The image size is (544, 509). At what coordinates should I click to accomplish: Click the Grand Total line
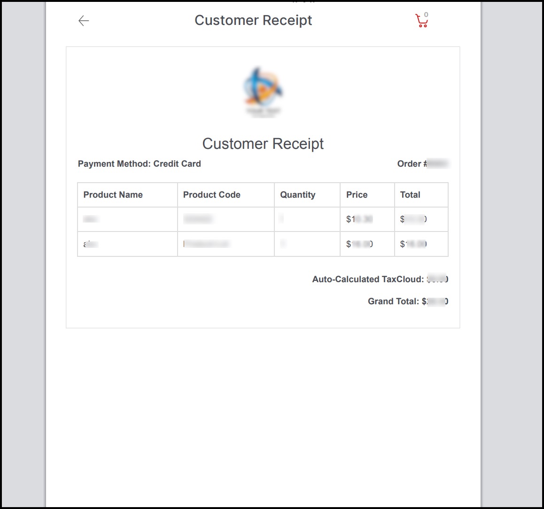click(x=408, y=301)
